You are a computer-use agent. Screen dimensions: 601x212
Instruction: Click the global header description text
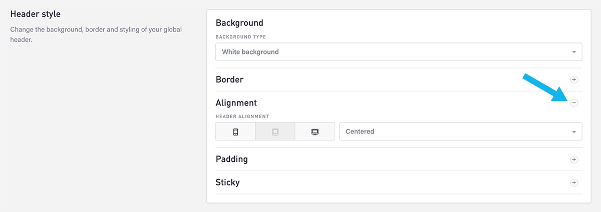click(x=96, y=34)
